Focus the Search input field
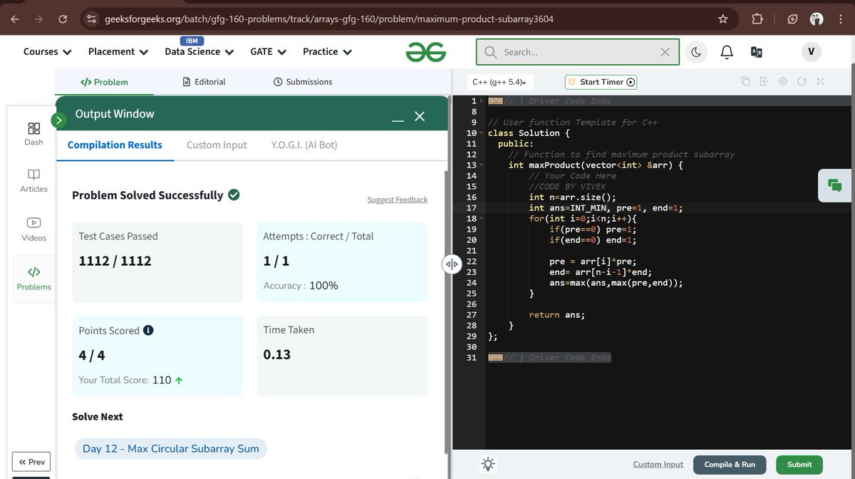Image resolution: width=855 pixels, height=479 pixels. point(579,52)
